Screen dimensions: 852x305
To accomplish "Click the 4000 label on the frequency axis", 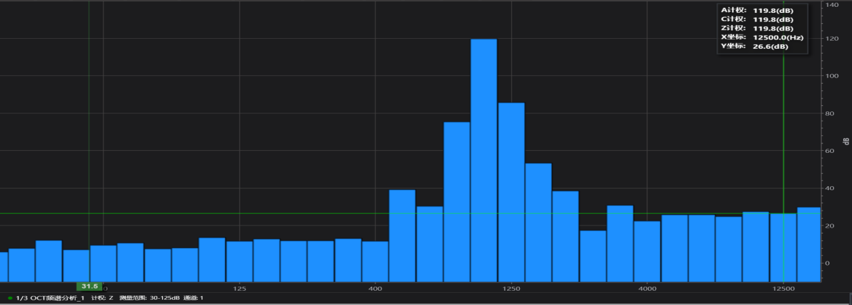I will [x=647, y=289].
